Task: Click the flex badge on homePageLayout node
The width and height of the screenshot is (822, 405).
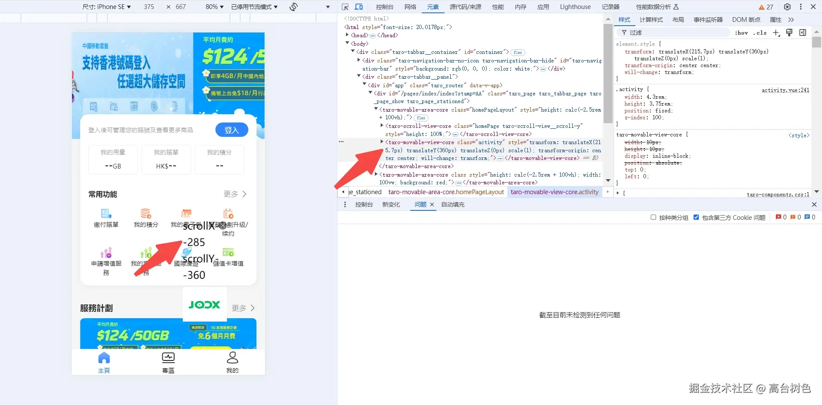Action: [x=421, y=118]
